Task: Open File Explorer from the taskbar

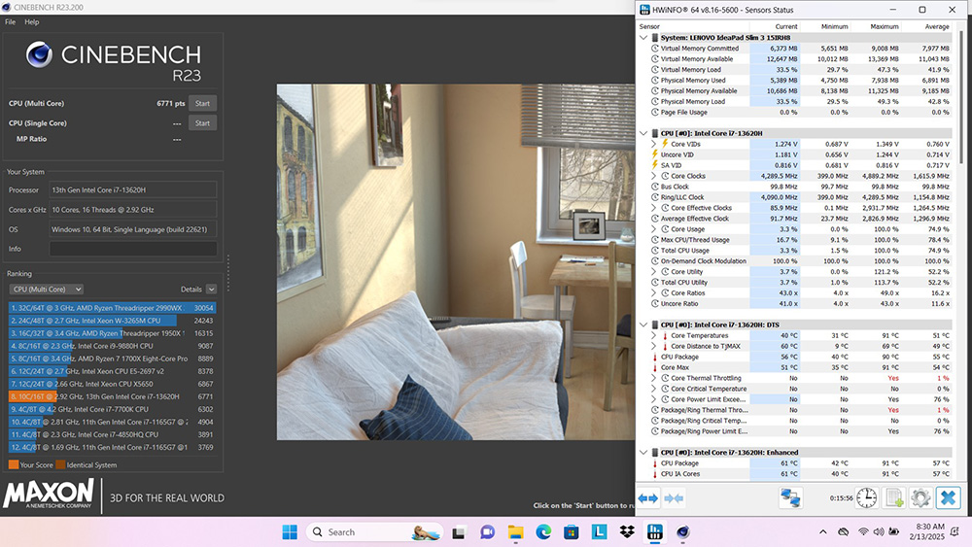Action: (515, 532)
